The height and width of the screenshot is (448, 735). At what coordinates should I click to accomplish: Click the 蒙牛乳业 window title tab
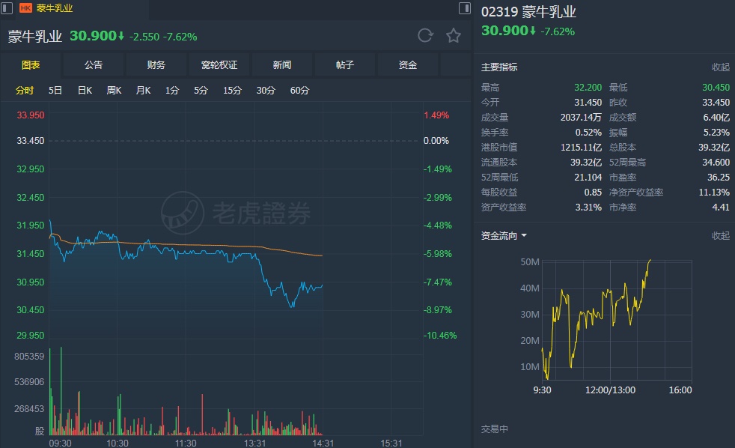55,8
